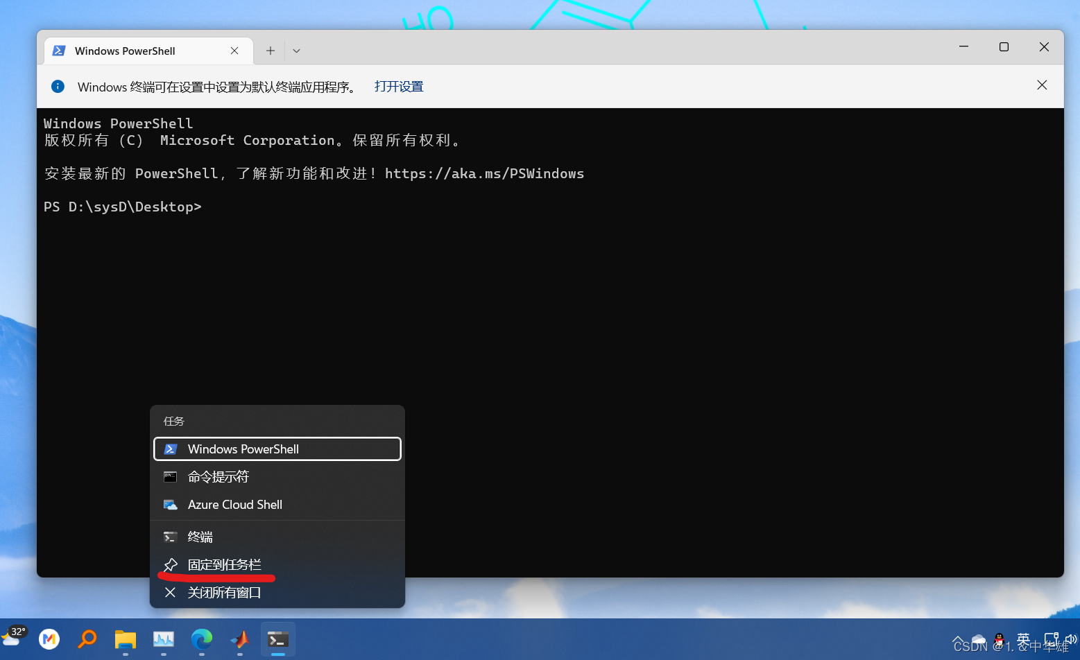Click the PowerShell icon in the tab
This screenshot has width=1080, height=660.
click(x=59, y=51)
